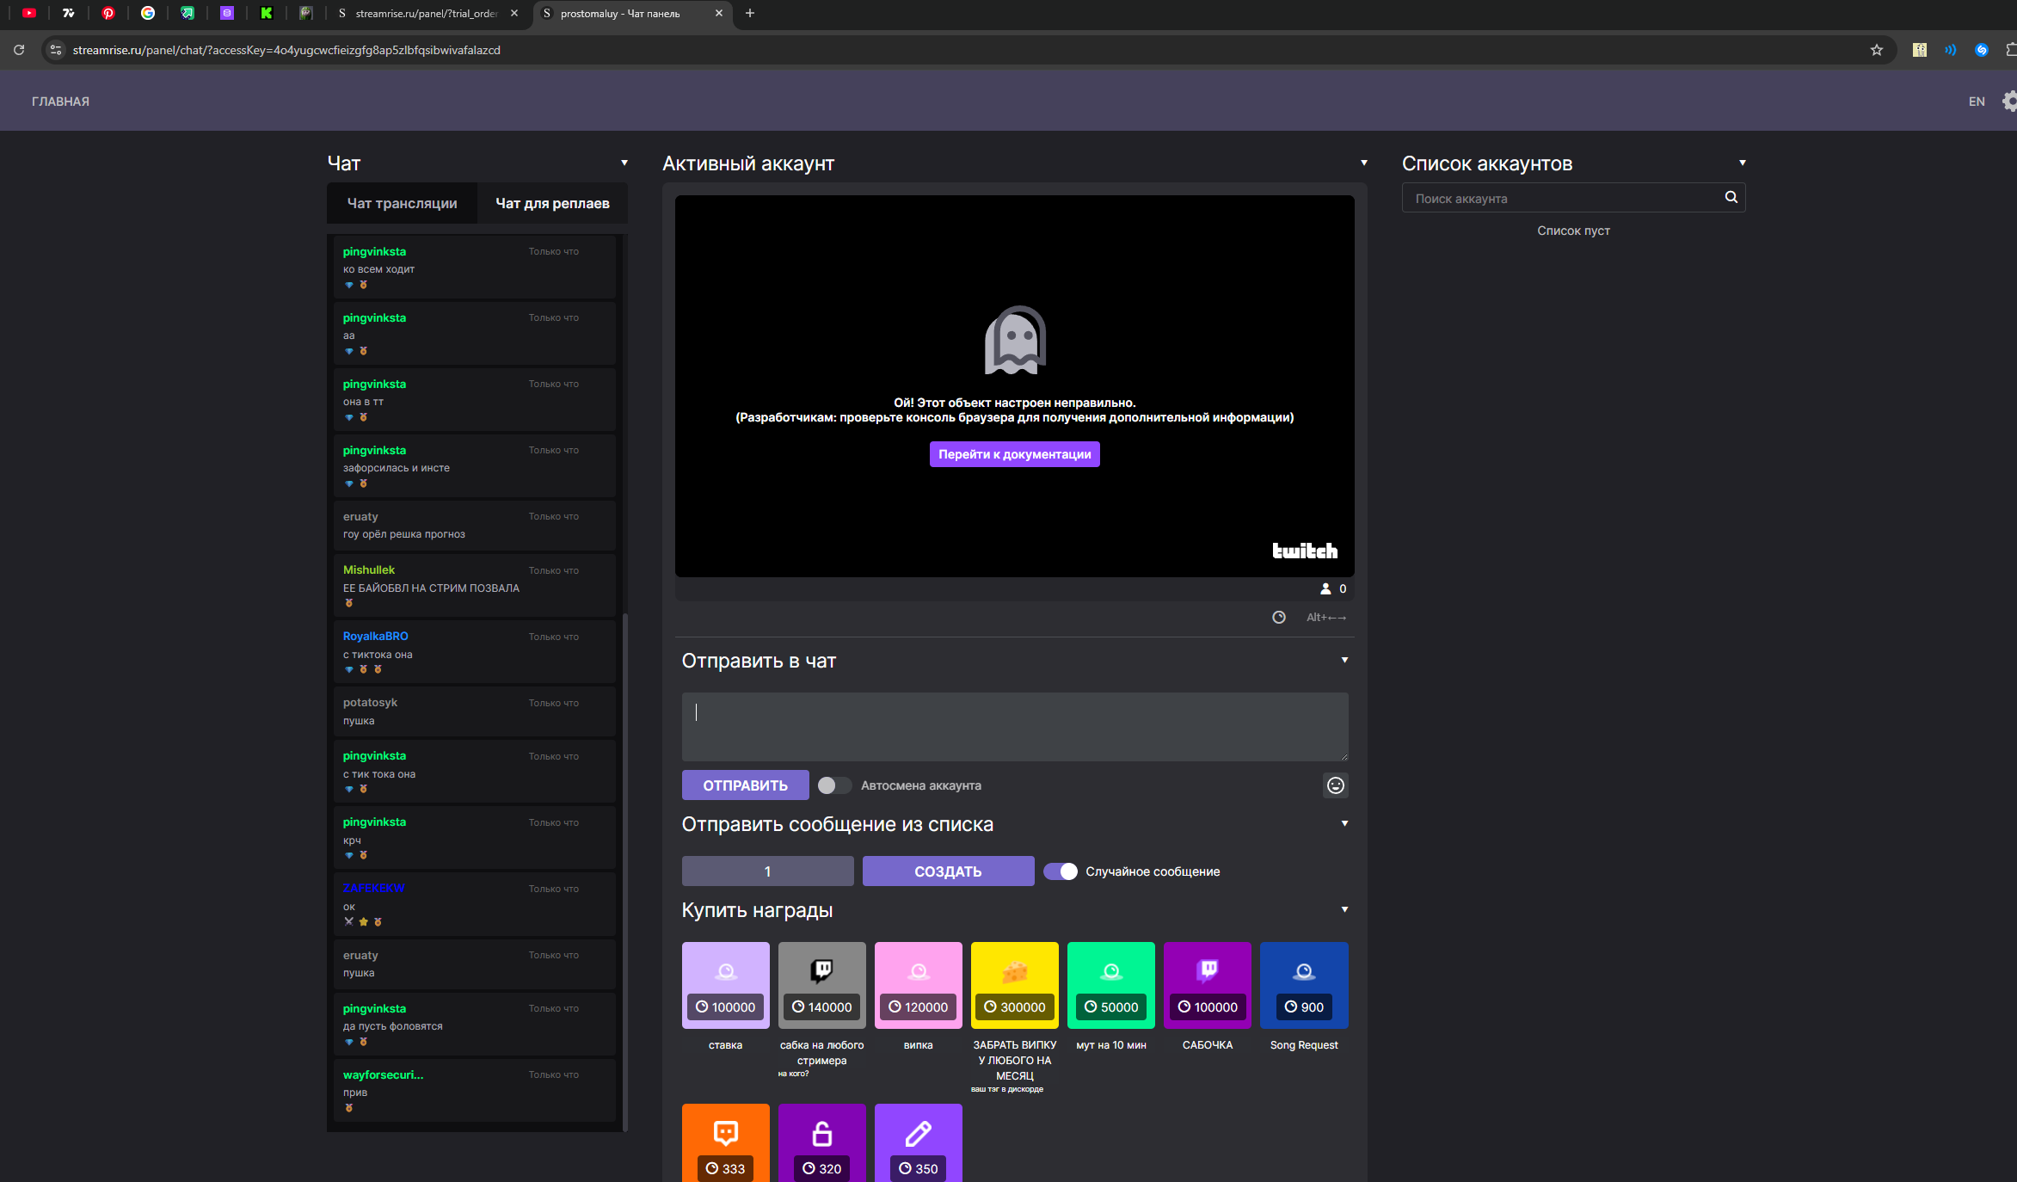2017x1182 pixels.
Task: Focus the Поиск аккаунта search field
Action: (x=1561, y=199)
